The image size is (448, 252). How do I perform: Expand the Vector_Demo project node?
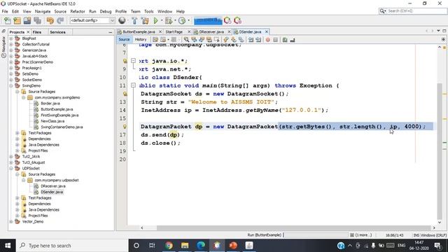pos(11,221)
